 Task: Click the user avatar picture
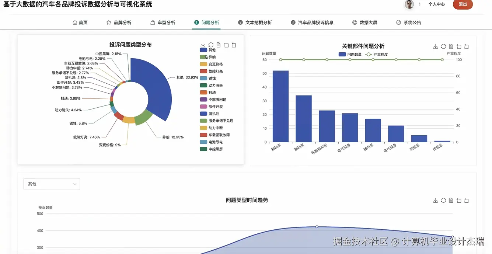(x=409, y=4)
